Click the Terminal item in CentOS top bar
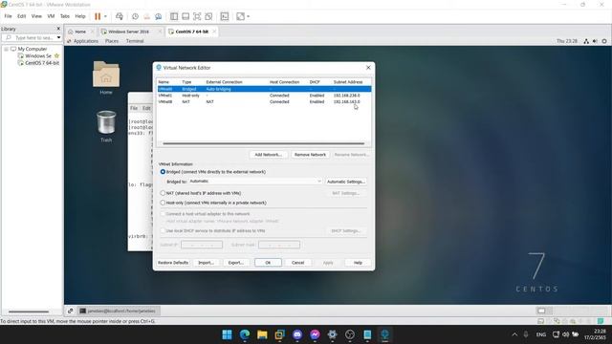Viewport: 612px width, 344px height. click(x=135, y=41)
